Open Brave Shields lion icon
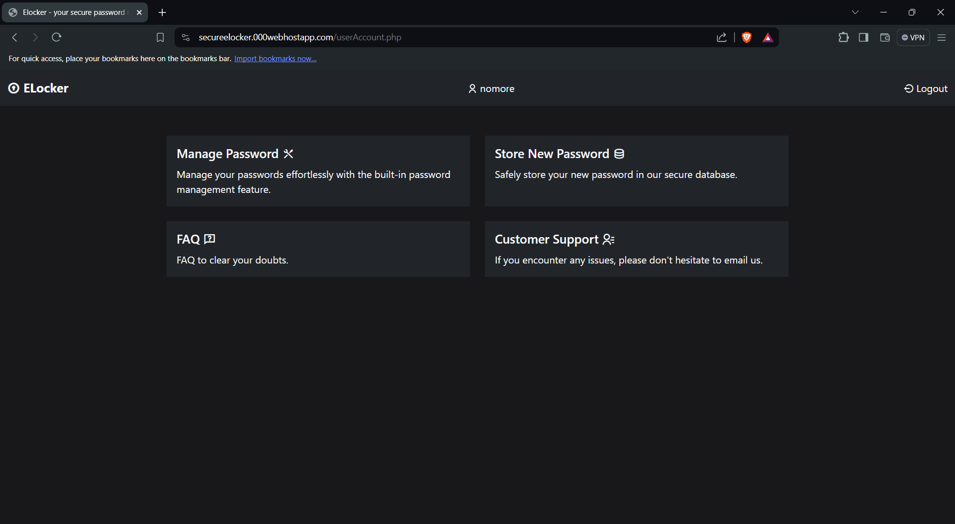This screenshot has height=524, width=955. pos(747,37)
